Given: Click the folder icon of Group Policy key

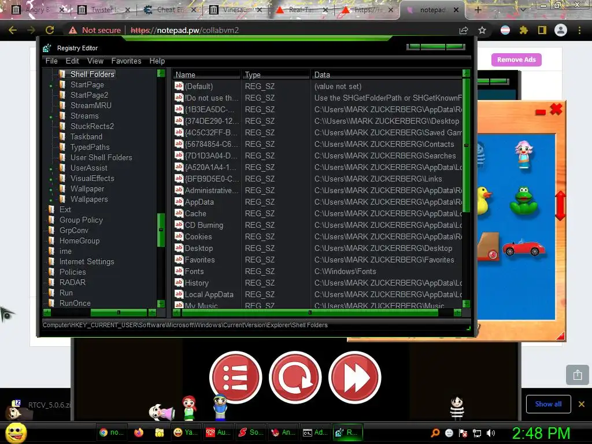Looking at the screenshot, I should tap(51, 220).
